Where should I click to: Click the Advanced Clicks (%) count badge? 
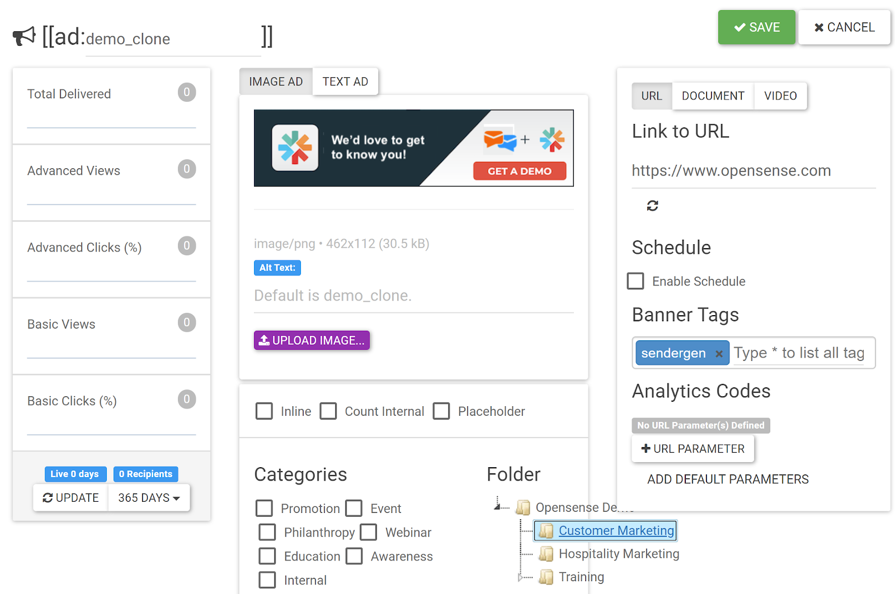coord(187,246)
